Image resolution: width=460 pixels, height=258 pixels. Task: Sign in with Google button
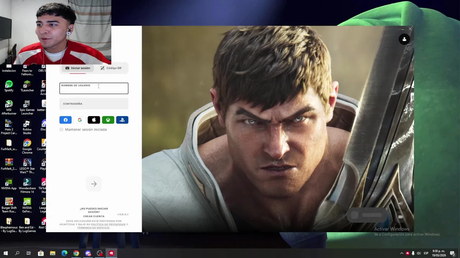click(x=80, y=120)
